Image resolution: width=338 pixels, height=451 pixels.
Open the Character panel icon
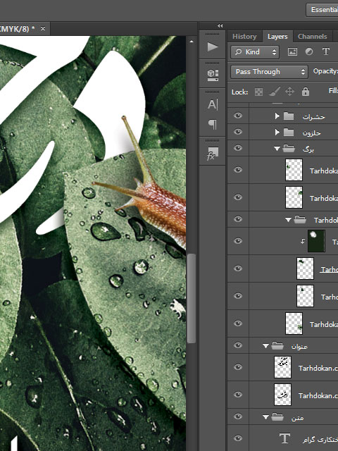tap(213, 105)
